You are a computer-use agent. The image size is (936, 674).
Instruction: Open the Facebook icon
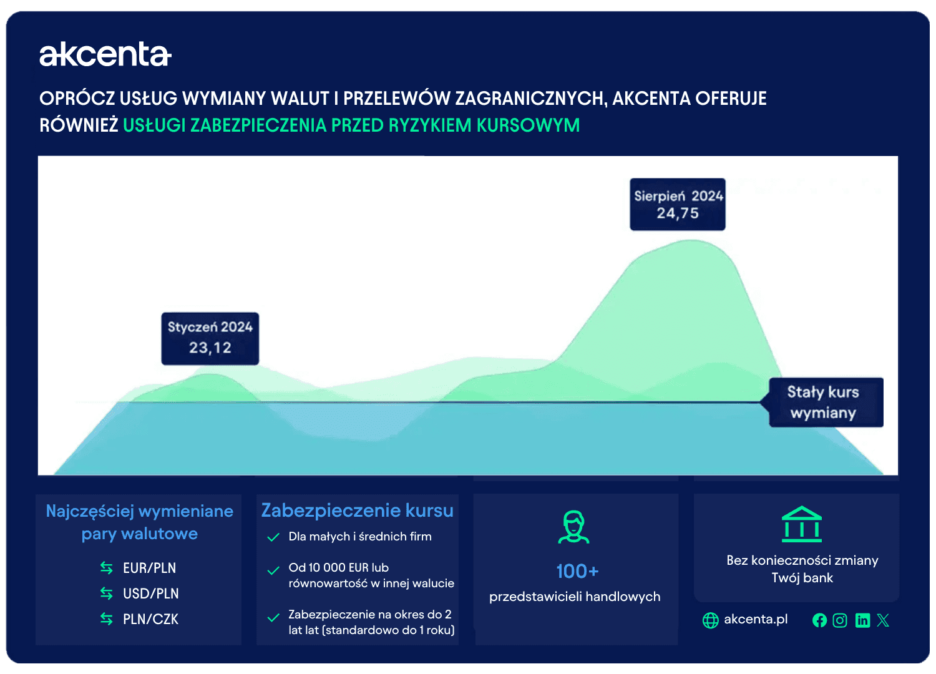pos(820,620)
